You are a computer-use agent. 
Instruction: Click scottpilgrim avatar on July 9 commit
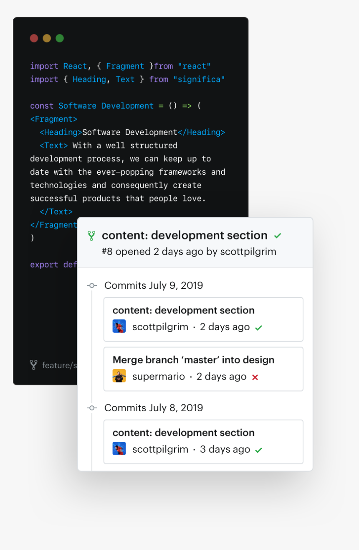click(x=119, y=326)
